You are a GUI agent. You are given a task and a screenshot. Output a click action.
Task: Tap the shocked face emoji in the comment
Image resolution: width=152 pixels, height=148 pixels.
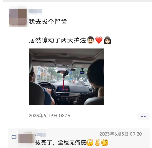(90, 142)
